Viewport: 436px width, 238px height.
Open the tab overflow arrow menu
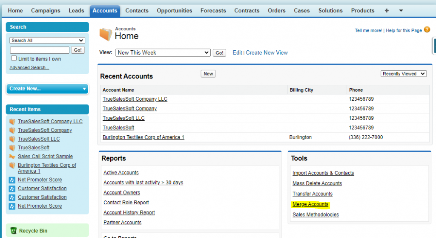click(401, 11)
